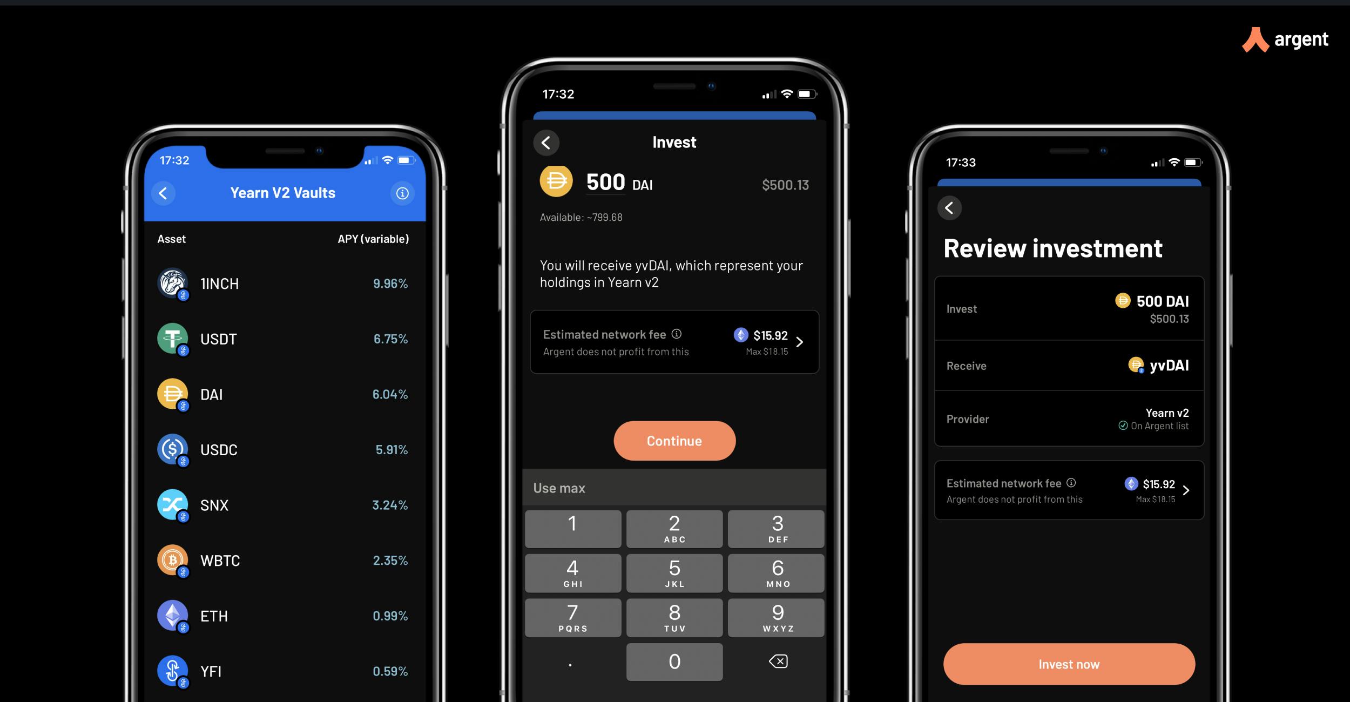
Task: Click the Continue button on invest screen
Action: (x=675, y=438)
